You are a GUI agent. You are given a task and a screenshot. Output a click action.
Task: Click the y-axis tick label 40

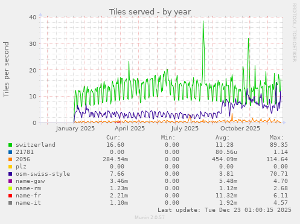pyautogui.click(x=33, y=18)
